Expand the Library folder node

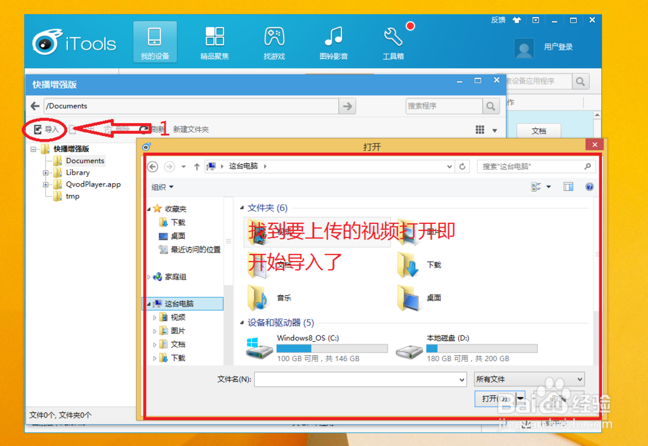pos(45,172)
